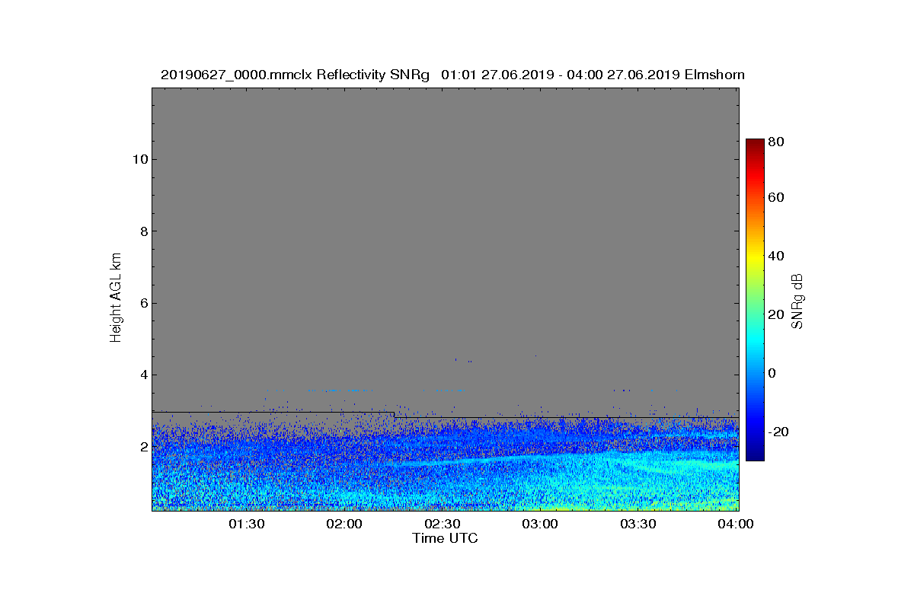
Task: Click the 'Elmshorn' location in the title
Action: pyautogui.click(x=714, y=75)
